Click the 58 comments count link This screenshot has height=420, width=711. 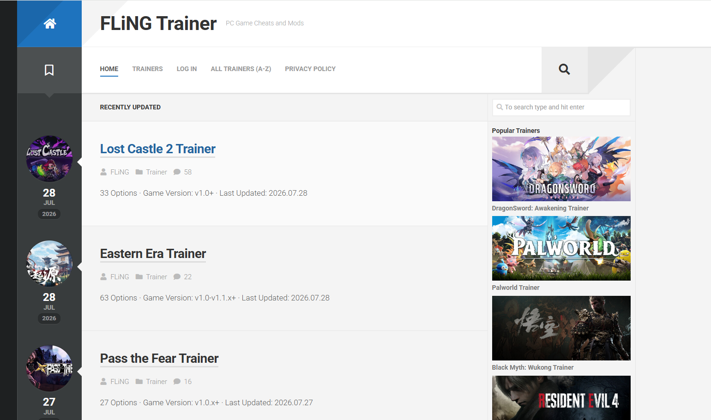coord(188,172)
